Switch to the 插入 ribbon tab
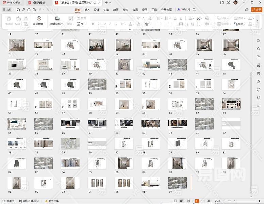 pyautogui.click(x=87, y=10)
